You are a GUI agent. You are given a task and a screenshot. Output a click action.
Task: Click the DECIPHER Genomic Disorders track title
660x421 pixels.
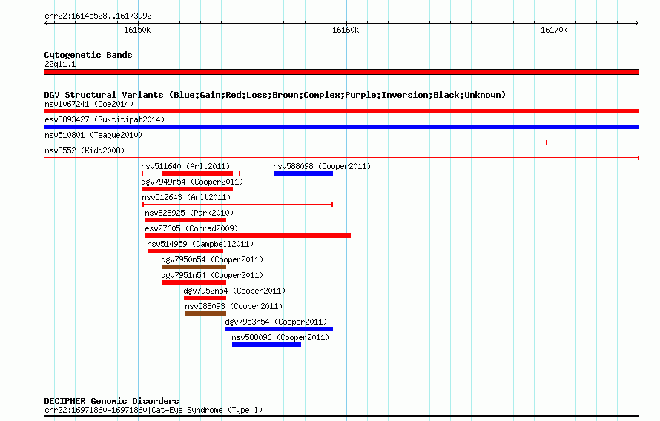coord(111,401)
